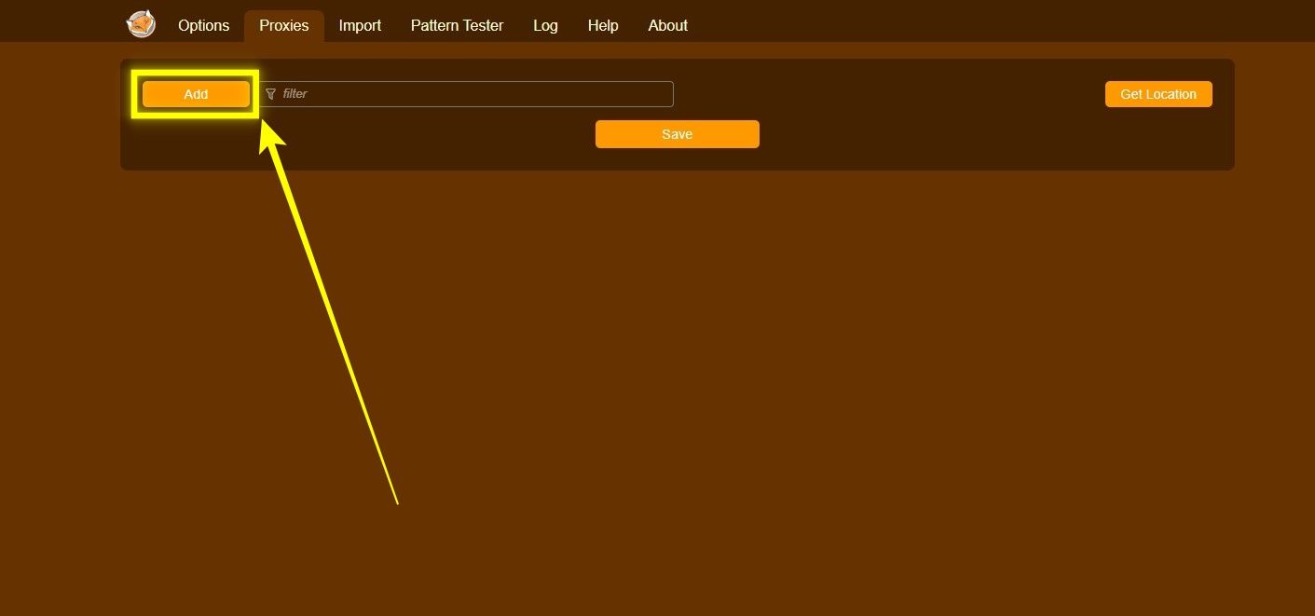Click the extension logo to return home
Image resolution: width=1315 pixels, height=616 pixels.
141,24
